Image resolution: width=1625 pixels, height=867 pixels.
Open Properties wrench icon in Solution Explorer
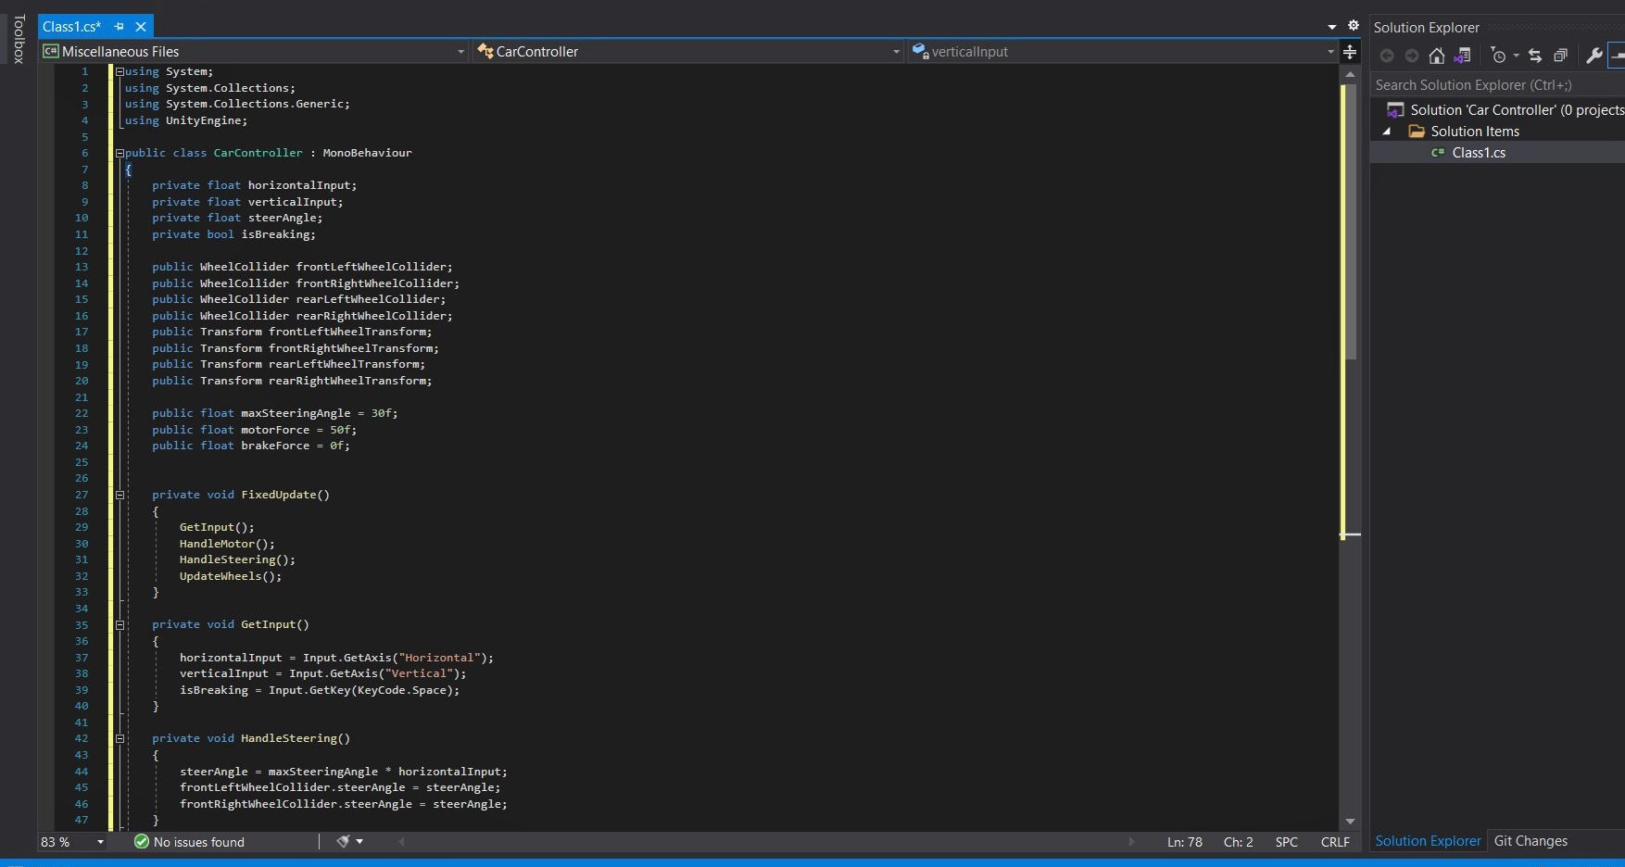1594,56
